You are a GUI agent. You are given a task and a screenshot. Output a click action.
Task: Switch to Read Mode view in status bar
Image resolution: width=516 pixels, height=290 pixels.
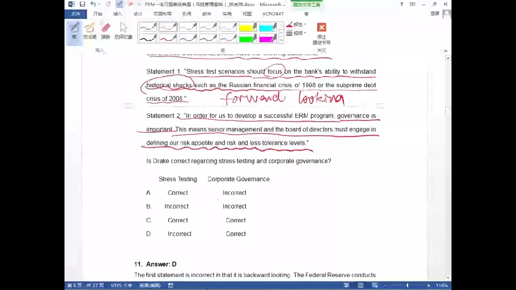coord(346,285)
